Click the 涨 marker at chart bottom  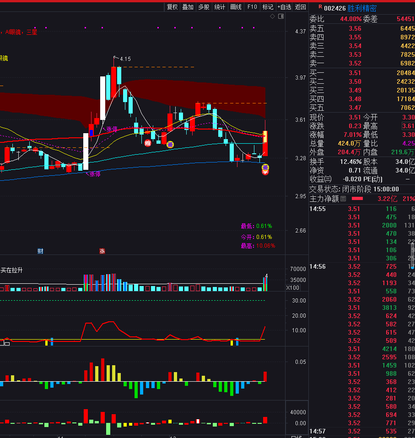click(102, 251)
